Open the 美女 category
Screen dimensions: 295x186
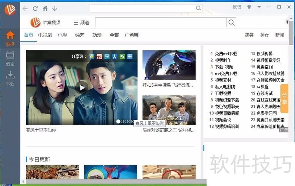pos(264,35)
